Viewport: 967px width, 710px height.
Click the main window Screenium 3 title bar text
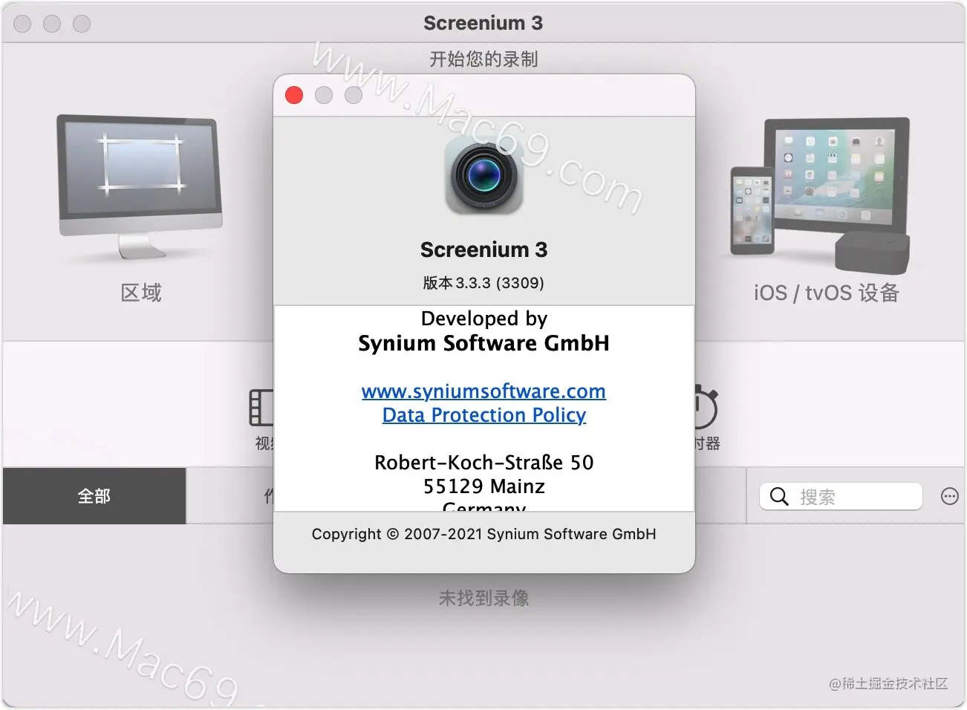[x=483, y=23]
